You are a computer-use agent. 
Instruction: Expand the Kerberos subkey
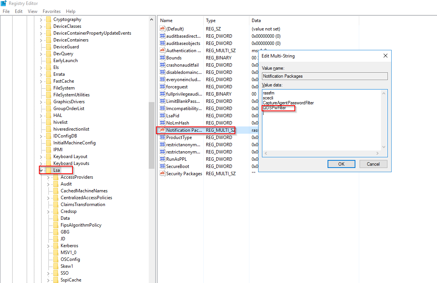coord(48,246)
